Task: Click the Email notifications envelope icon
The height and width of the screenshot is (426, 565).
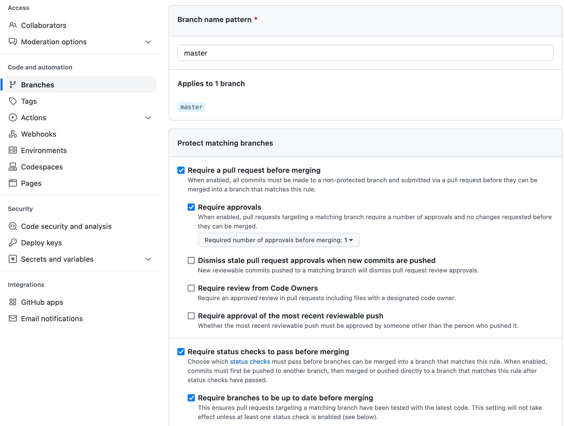Action: 13,318
